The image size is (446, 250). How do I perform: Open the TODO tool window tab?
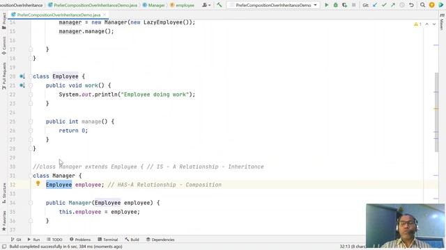coord(54,240)
